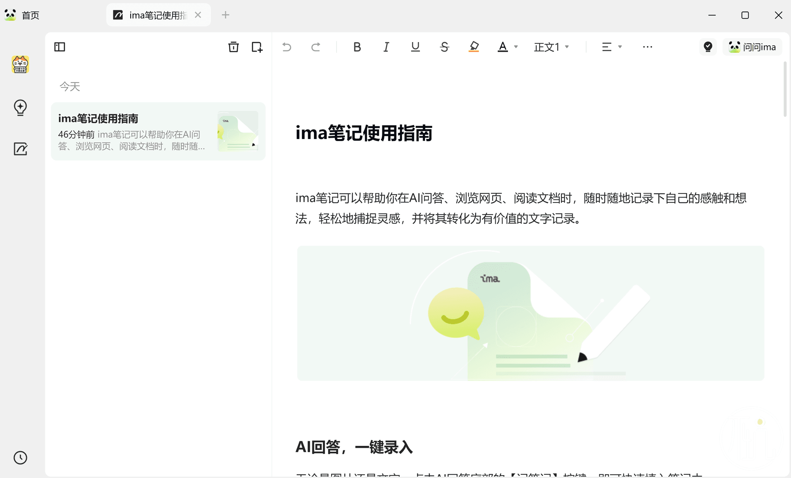Screen dimensions: 791x478
Task: Click the cat avatar profile icon
Action: (20, 65)
